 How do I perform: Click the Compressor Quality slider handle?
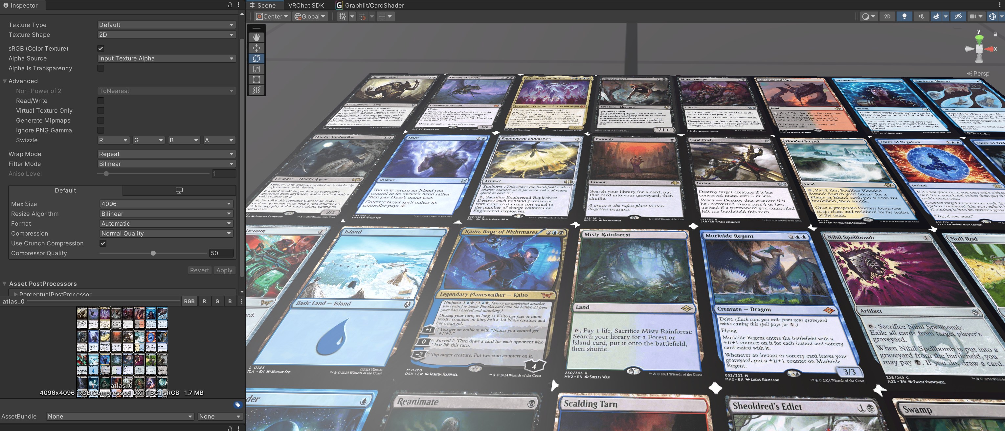[x=153, y=253]
